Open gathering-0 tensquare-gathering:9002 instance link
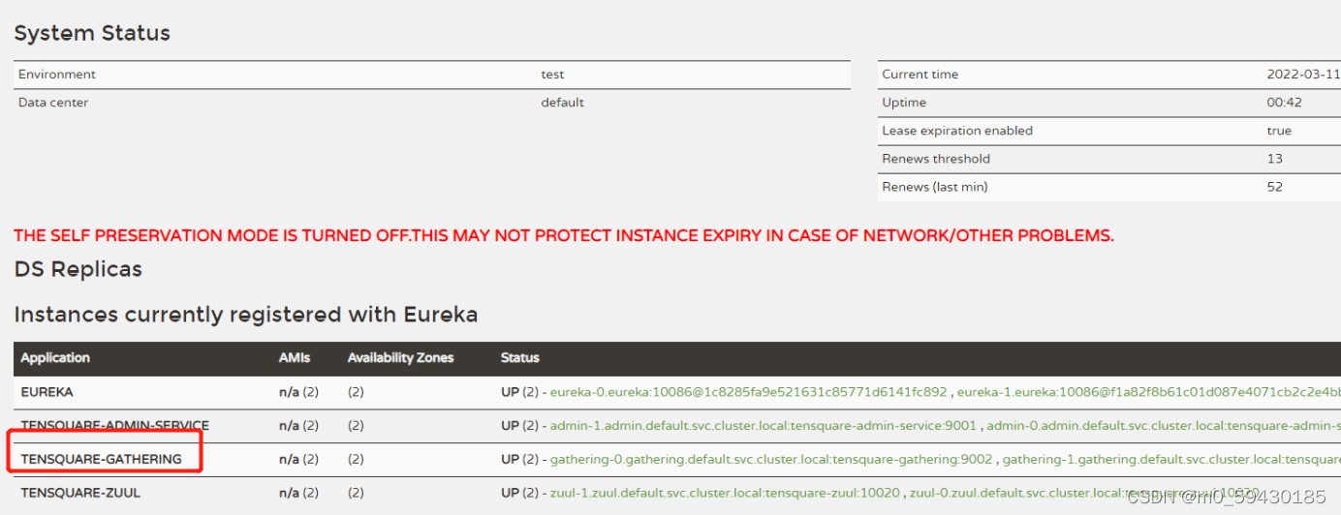Image resolution: width=1341 pixels, height=515 pixels. click(x=771, y=460)
